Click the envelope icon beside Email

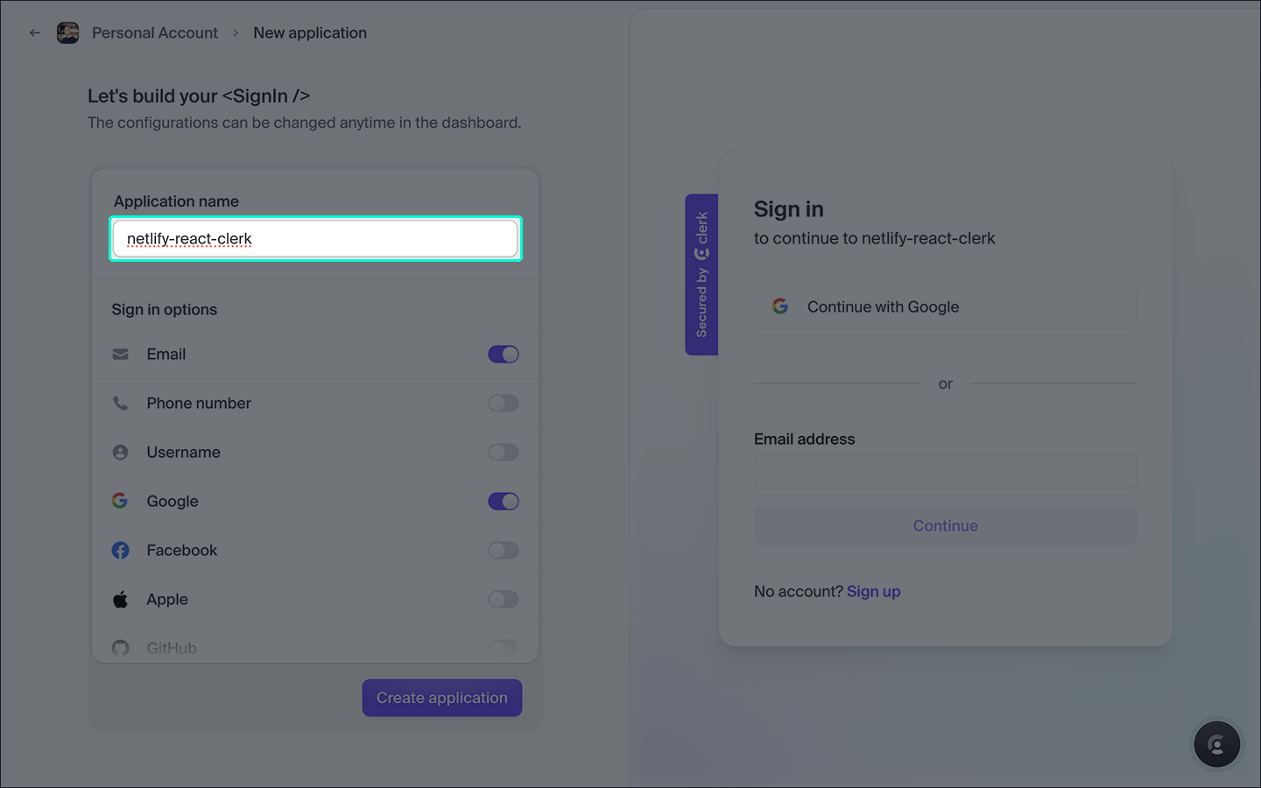point(121,355)
